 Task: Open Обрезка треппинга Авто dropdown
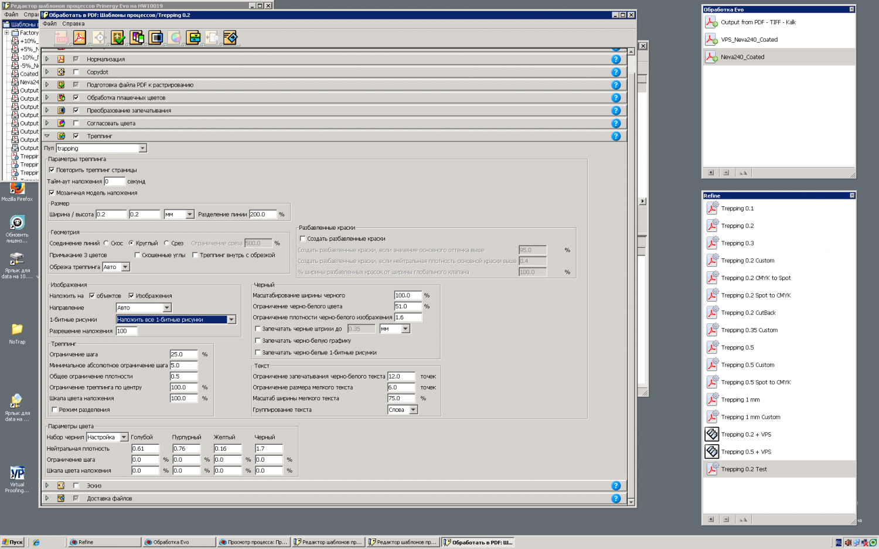tap(125, 267)
